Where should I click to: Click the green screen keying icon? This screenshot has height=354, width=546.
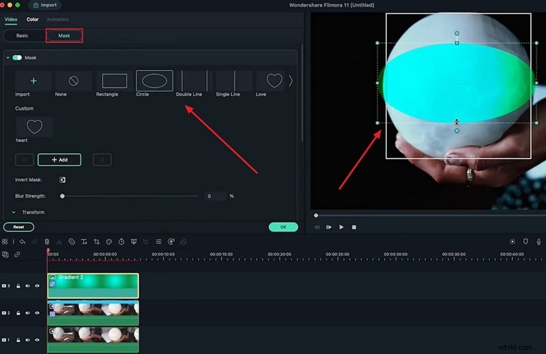[x=134, y=241]
